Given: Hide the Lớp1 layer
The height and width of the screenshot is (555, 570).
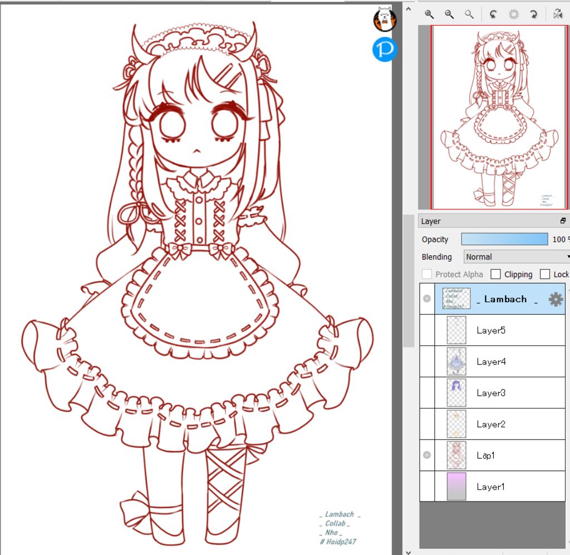Looking at the screenshot, I should (x=427, y=455).
